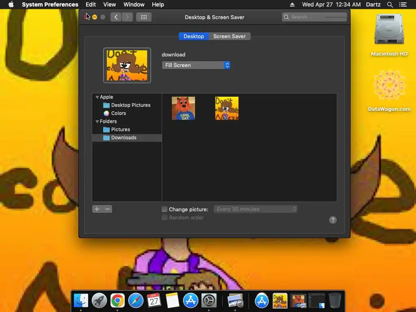Select the Desktop Pictures row
The height and width of the screenshot is (312, 416).
[127, 105]
